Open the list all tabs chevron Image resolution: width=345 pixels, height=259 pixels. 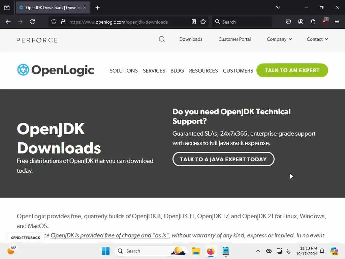pyautogui.click(x=278, y=7)
